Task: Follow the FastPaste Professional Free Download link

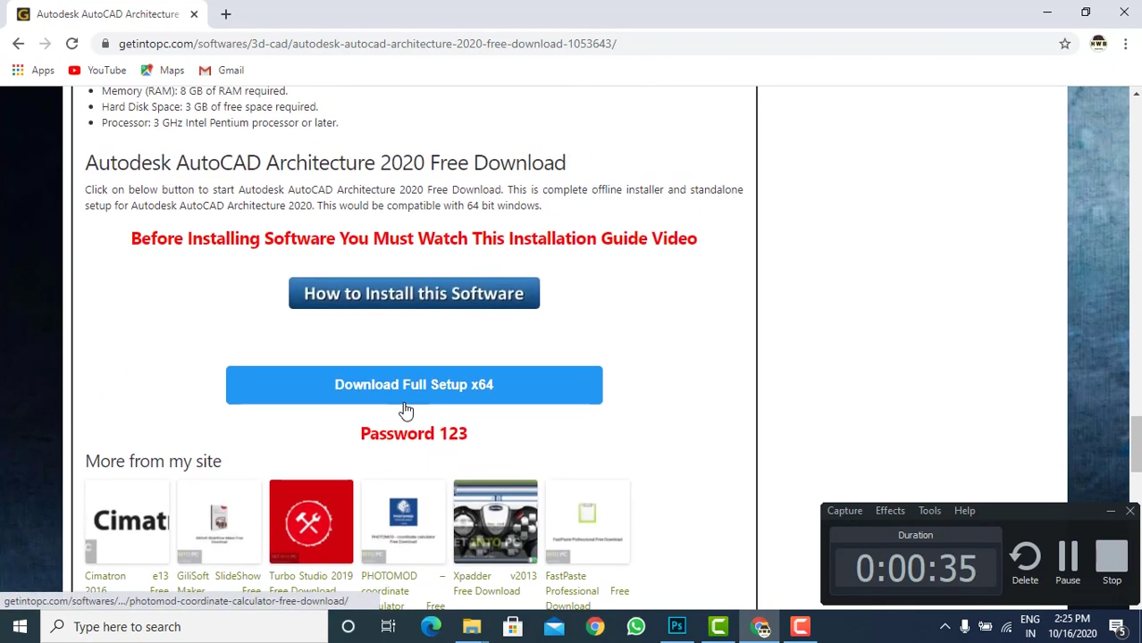Action: 587,590
